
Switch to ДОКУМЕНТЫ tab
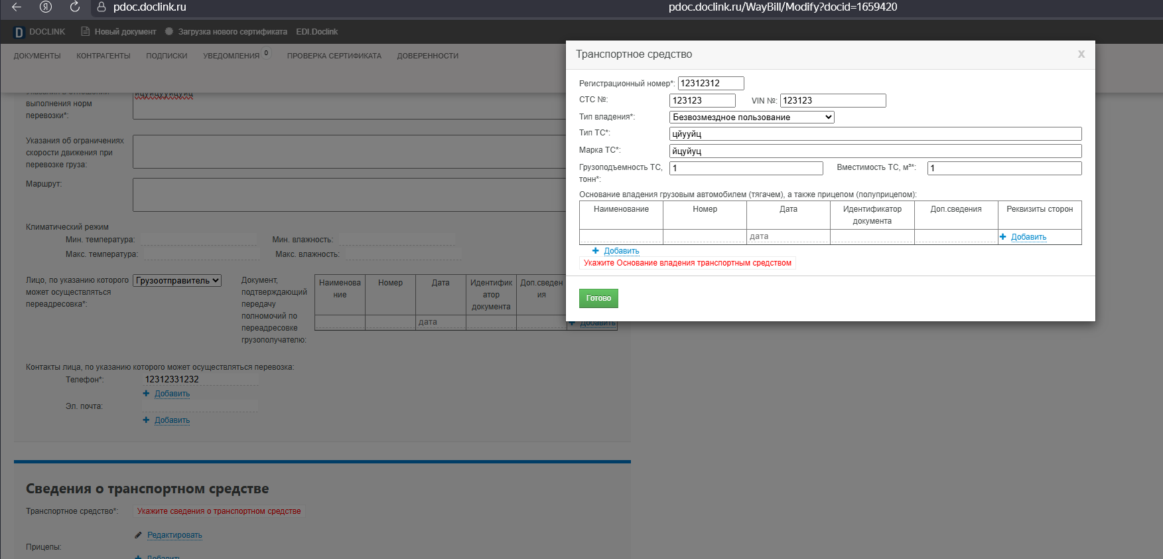(37, 56)
